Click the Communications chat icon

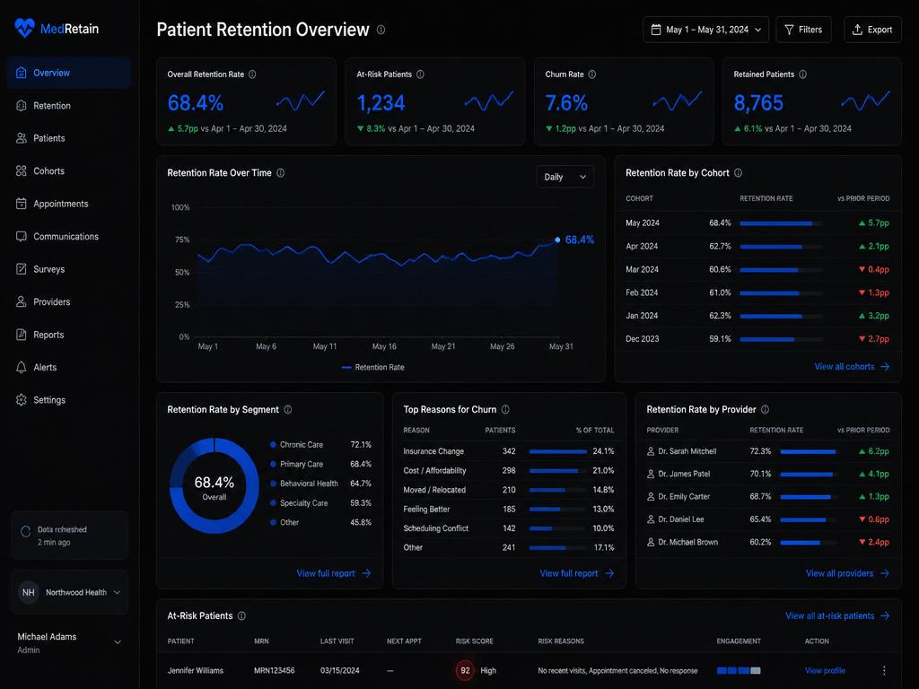(x=22, y=237)
